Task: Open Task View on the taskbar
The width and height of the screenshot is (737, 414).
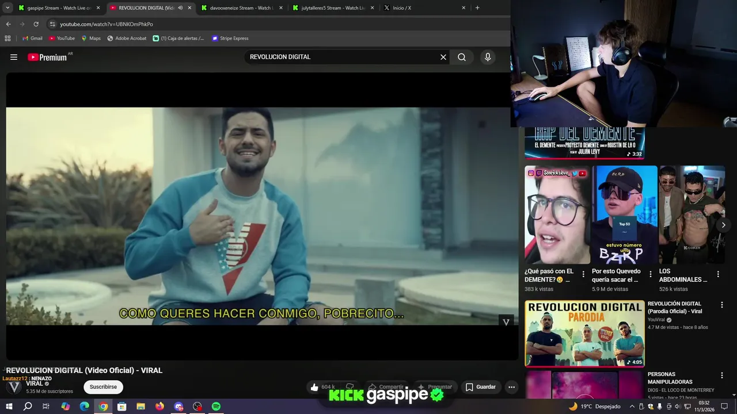Action: [46, 407]
